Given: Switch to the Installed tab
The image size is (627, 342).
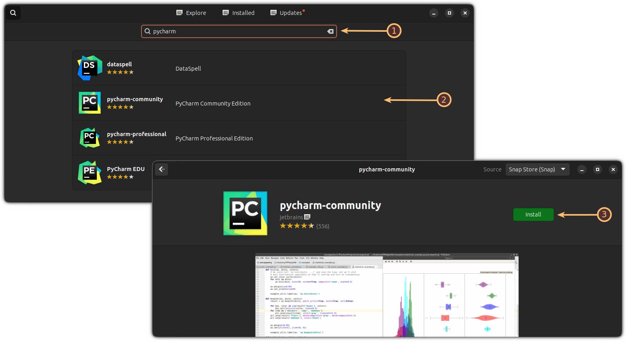Looking at the screenshot, I should point(239,13).
